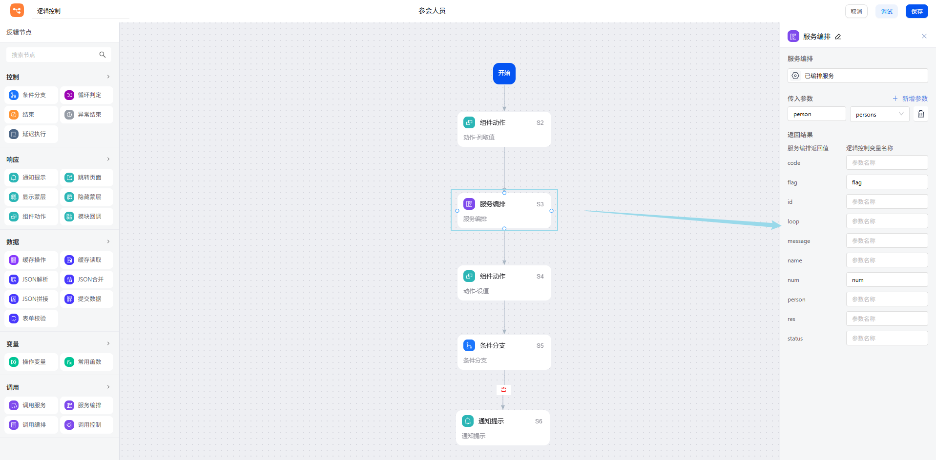Viewport: 936px width, 460px height.
Task: Select the 常用函数 node in variables group
Action: 87,362
